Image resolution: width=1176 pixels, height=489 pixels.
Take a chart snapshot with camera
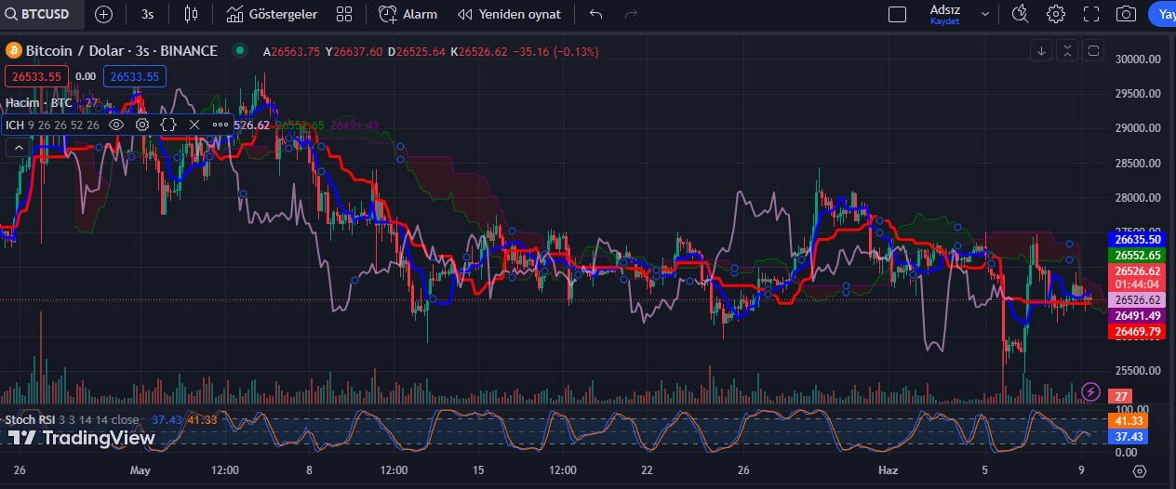(x=1127, y=14)
